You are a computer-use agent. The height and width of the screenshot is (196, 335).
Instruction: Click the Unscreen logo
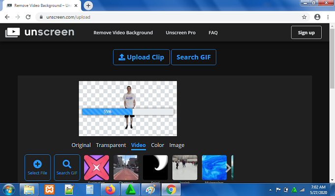click(40, 33)
